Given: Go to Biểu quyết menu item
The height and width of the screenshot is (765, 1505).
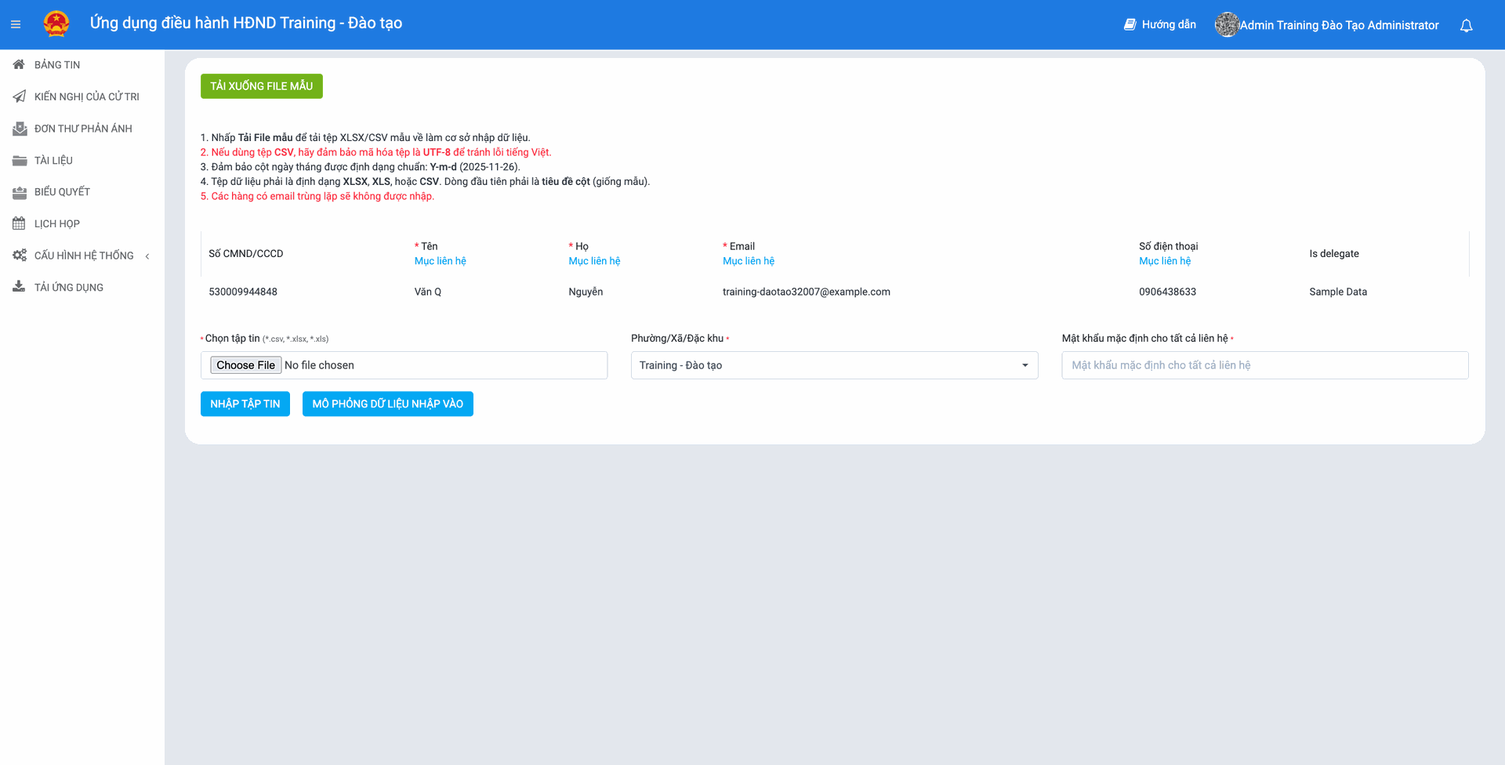Looking at the screenshot, I should click(x=62, y=192).
